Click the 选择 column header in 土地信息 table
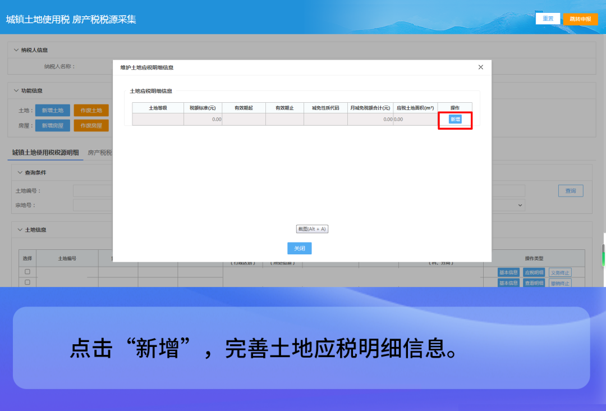Viewport: 606px width, 411px height. click(27, 258)
